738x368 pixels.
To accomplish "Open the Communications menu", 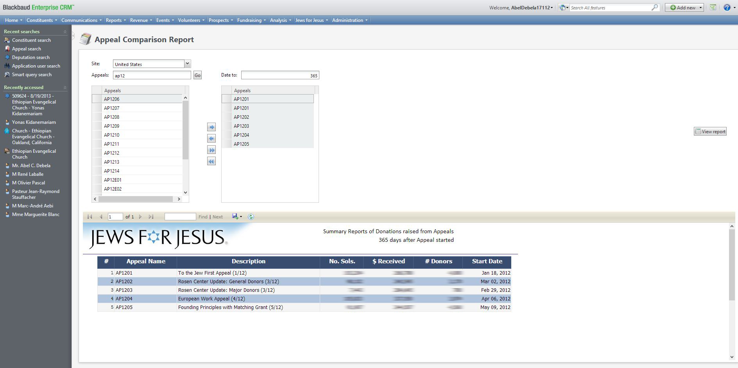I will tap(81, 20).
